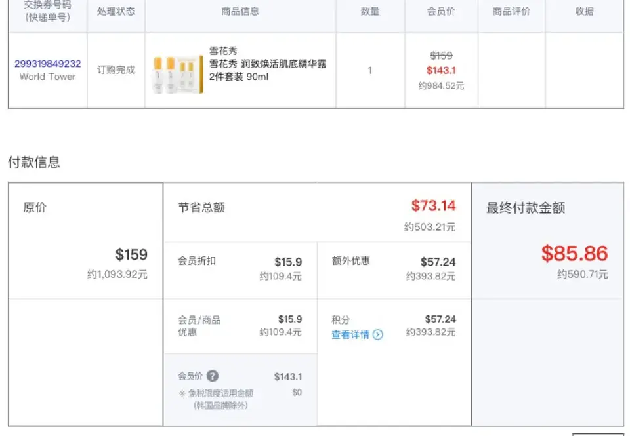Click the 积分 label
This screenshot has height=436, width=630.
coord(341,320)
